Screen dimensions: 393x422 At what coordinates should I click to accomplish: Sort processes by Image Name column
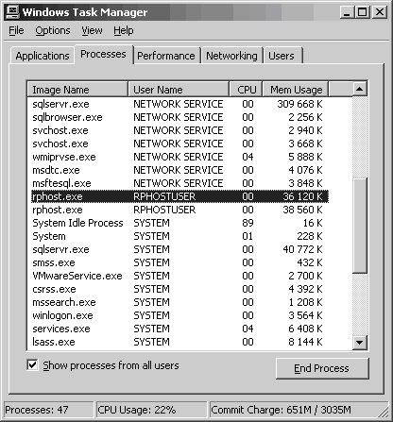click(77, 90)
